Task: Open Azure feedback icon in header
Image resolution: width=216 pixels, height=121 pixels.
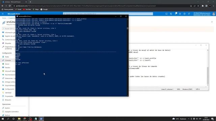Action: click(189, 14)
